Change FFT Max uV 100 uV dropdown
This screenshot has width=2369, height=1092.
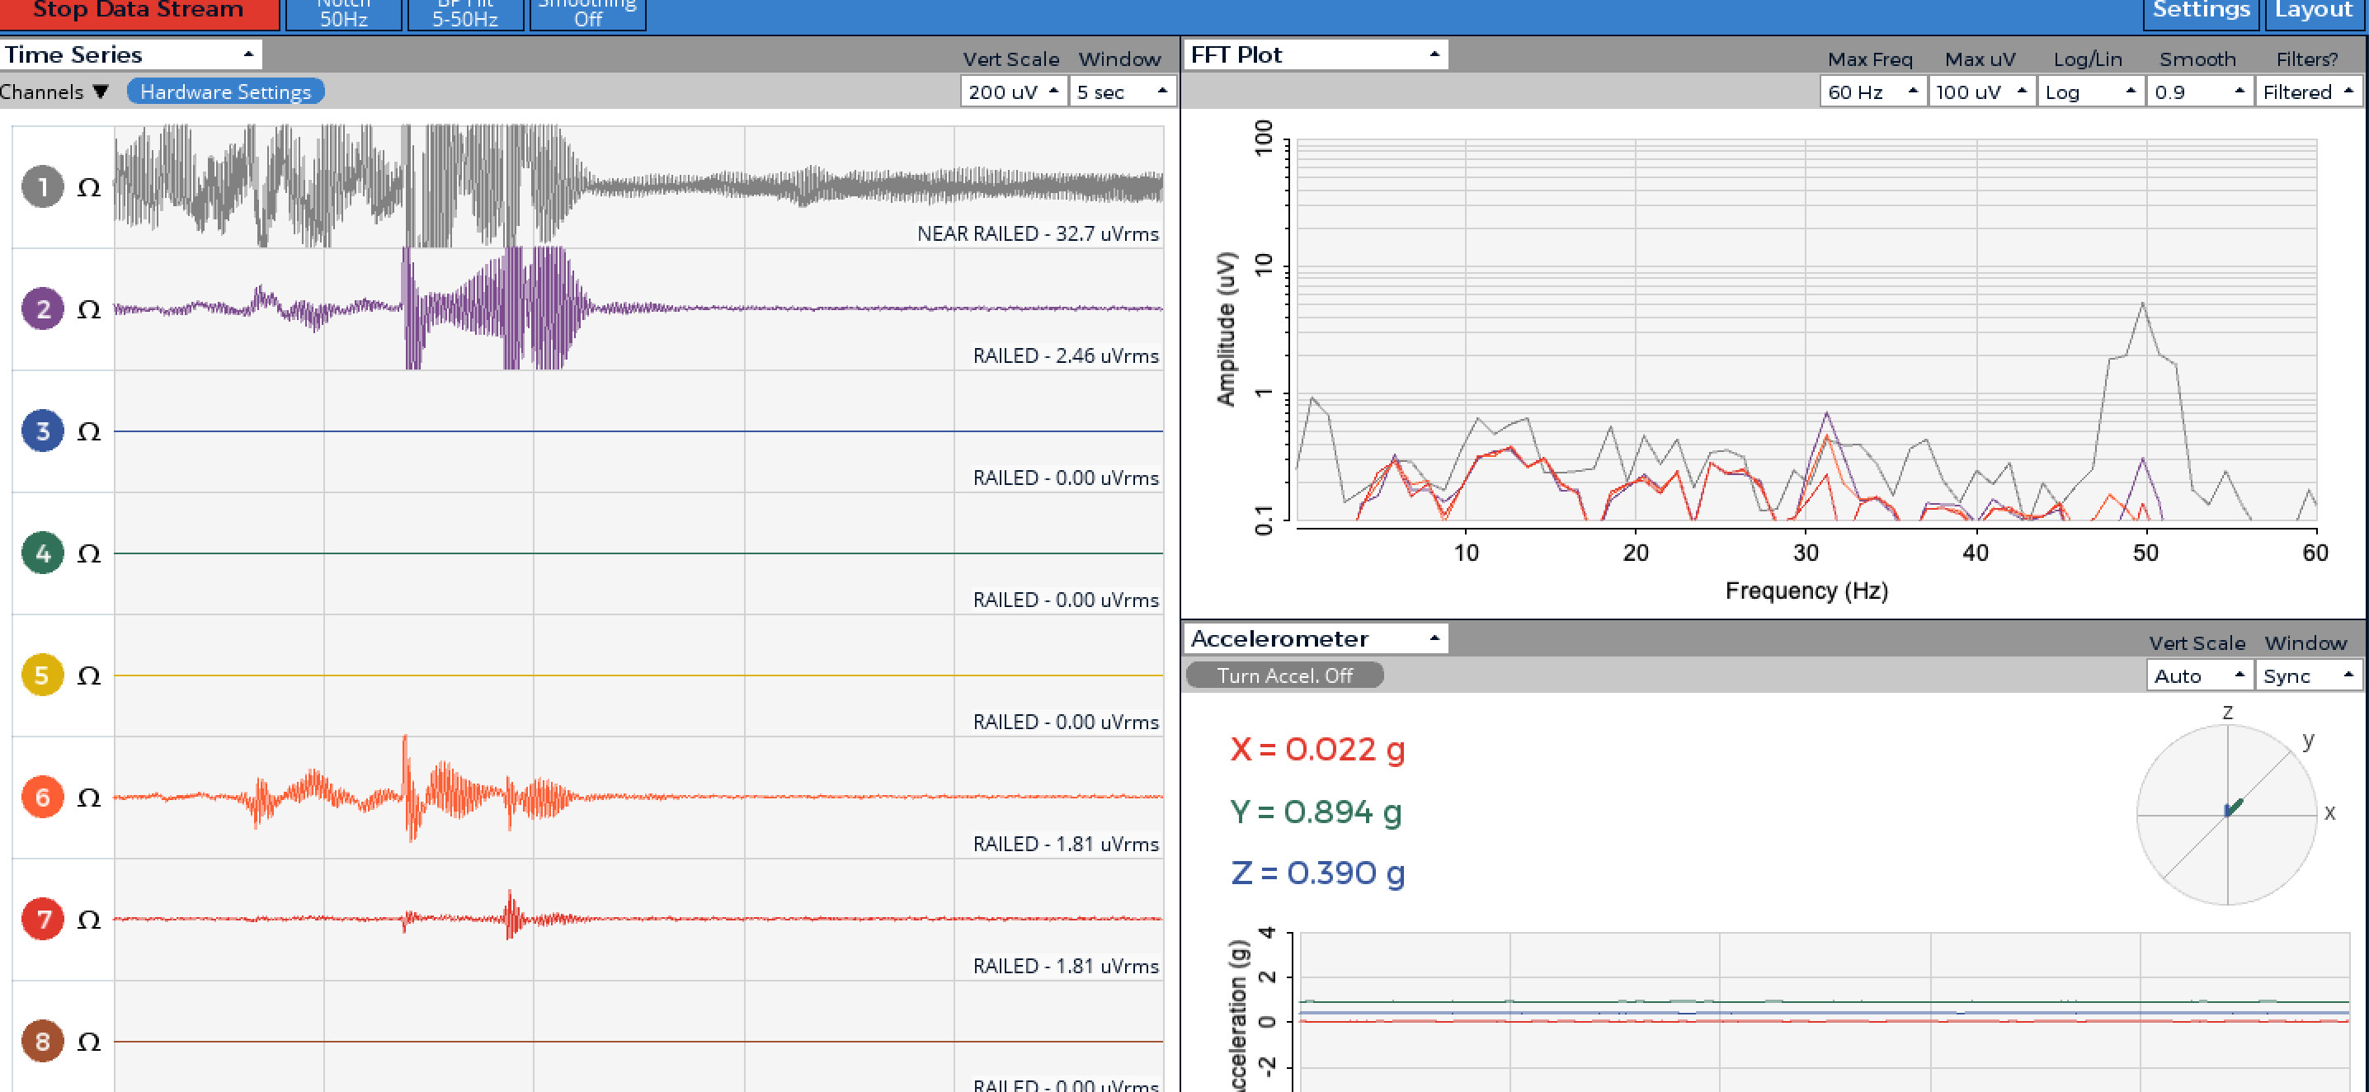[x=1982, y=92]
